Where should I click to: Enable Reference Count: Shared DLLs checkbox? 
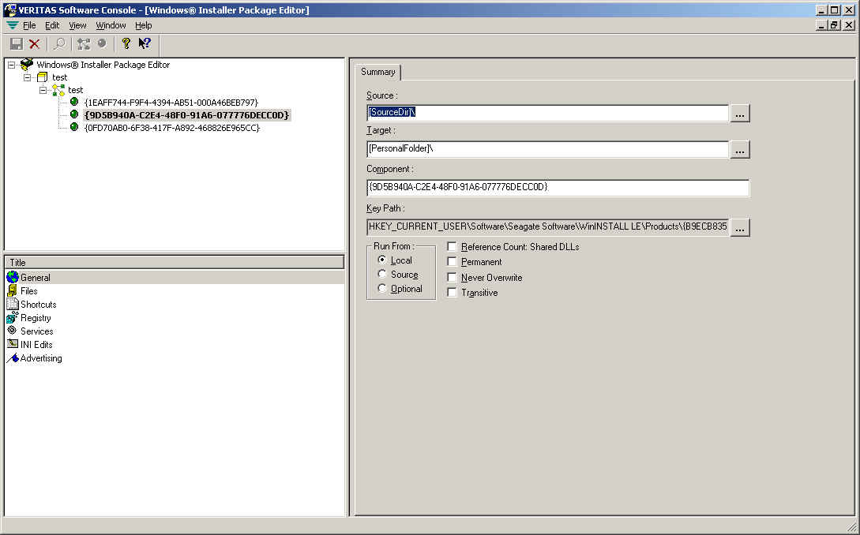[x=452, y=247]
